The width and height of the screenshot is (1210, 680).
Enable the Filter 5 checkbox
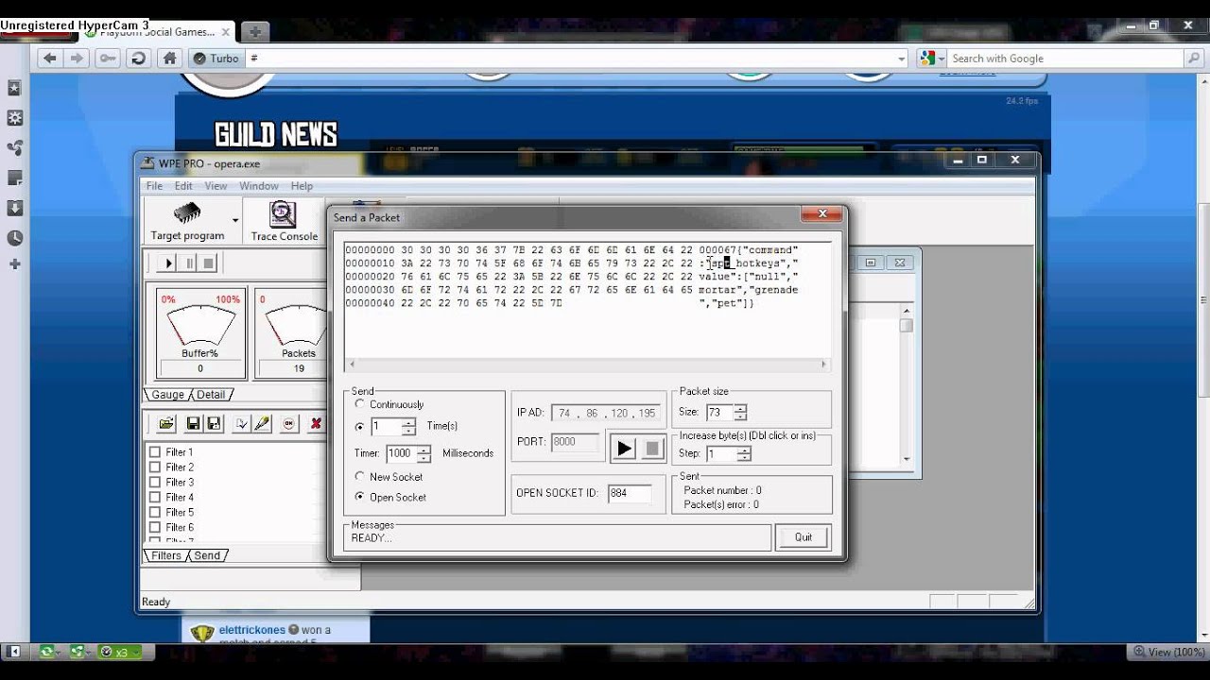click(x=154, y=513)
